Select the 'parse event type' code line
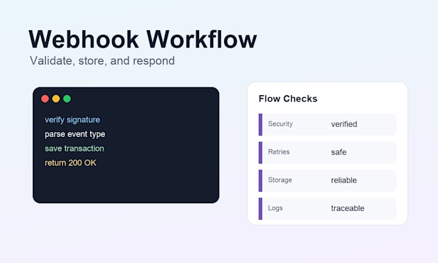Image resolution: width=438 pixels, height=263 pixels. 75,134
